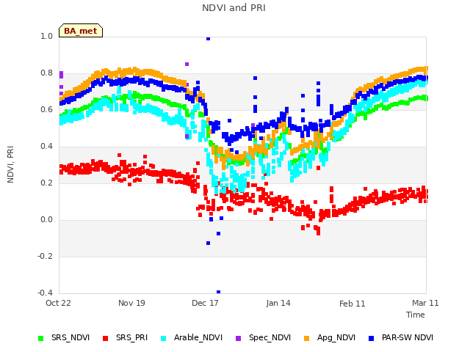Click the purple Spec_NDVI point near 0.85
Image resolution: width=470 pixels, height=352 pixels.
(187, 64)
